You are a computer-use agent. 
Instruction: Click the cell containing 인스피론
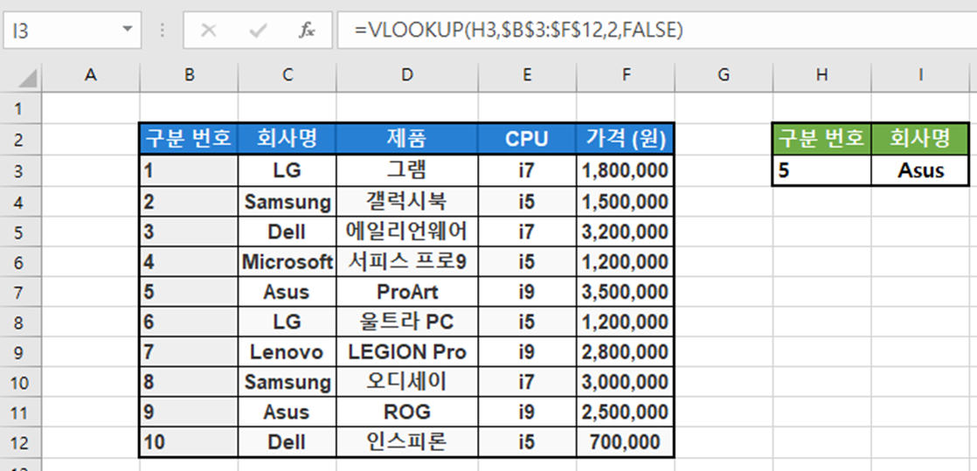coord(407,442)
